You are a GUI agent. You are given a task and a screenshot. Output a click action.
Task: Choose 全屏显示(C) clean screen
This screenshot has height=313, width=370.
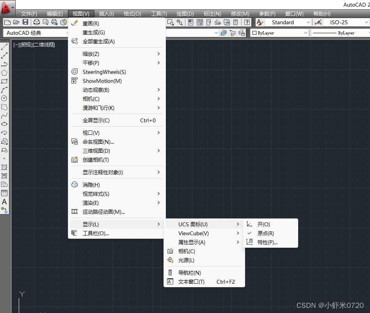click(117, 120)
